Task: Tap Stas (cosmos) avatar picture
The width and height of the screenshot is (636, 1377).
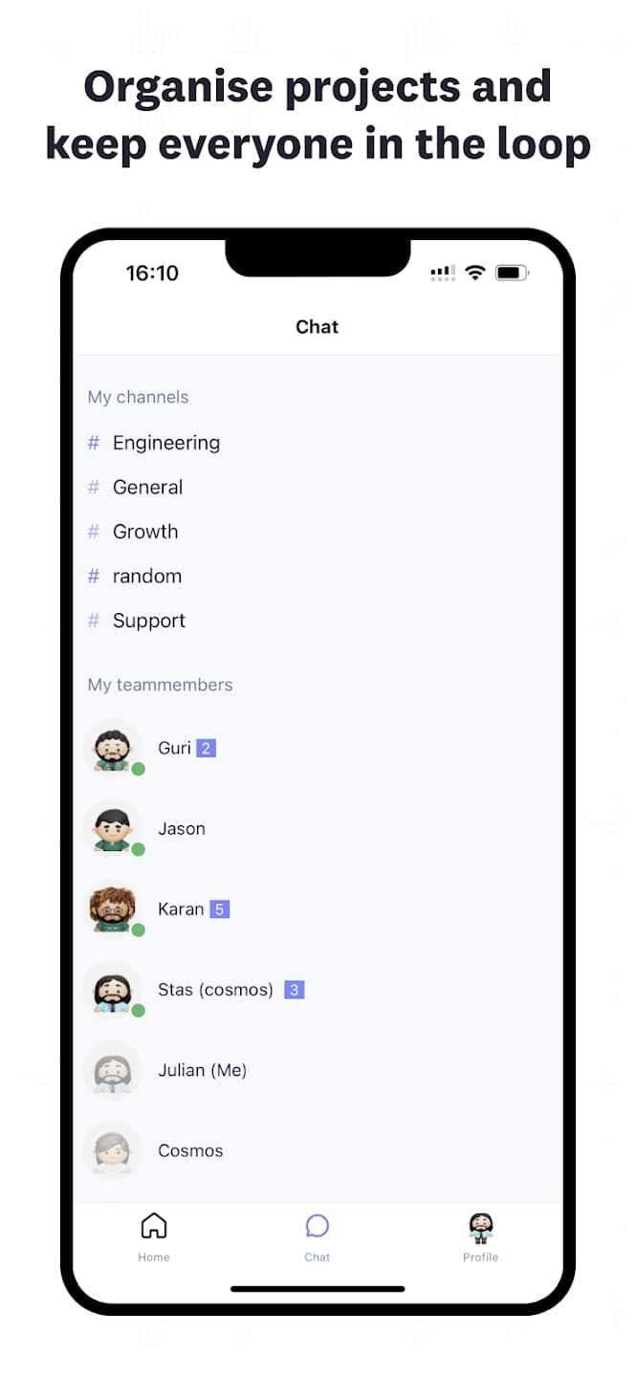Action: click(x=113, y=990)
